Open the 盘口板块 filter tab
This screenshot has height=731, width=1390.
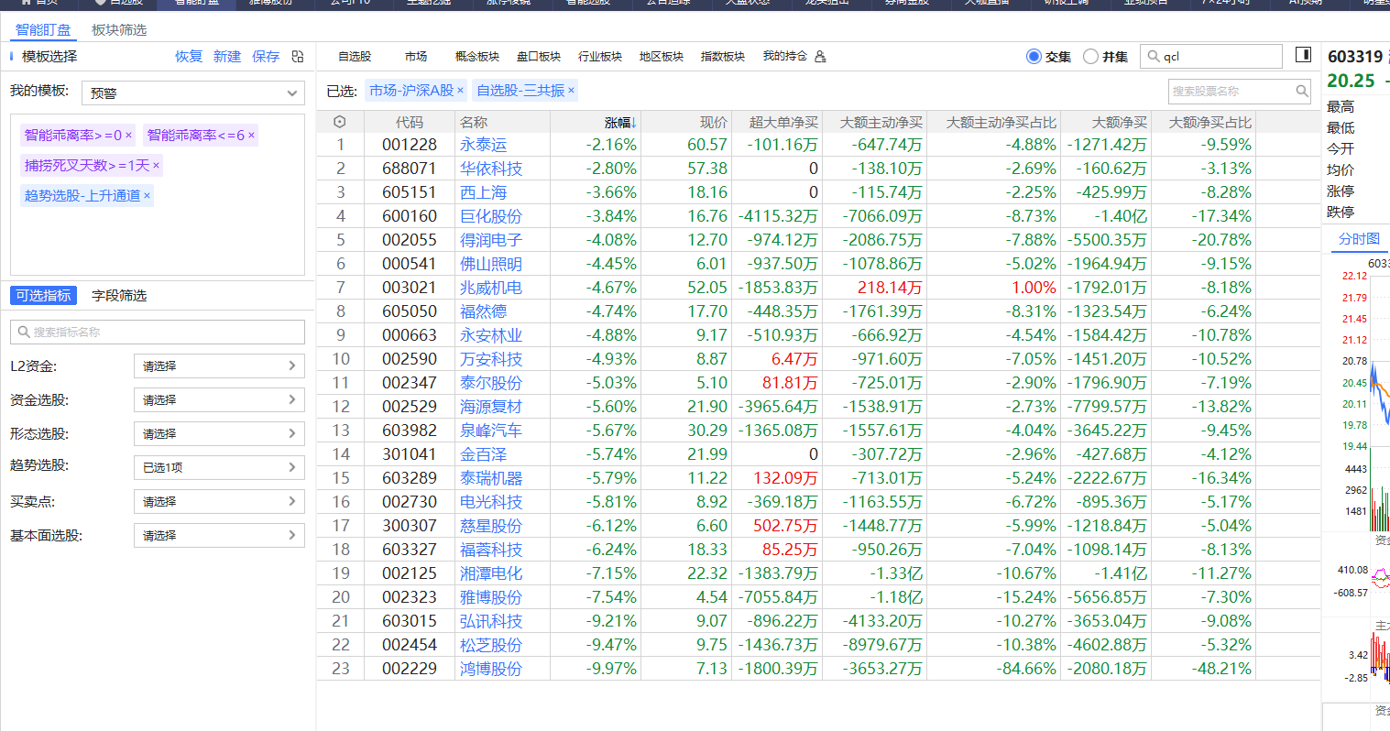coord(539,57)
